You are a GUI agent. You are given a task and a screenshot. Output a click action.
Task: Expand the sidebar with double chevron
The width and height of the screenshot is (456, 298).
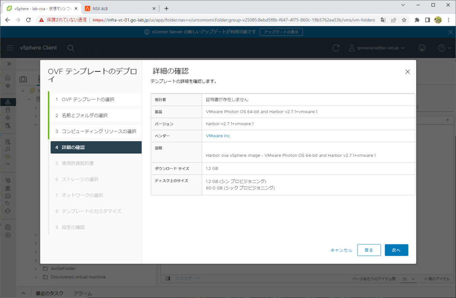(x=9, y=64)
